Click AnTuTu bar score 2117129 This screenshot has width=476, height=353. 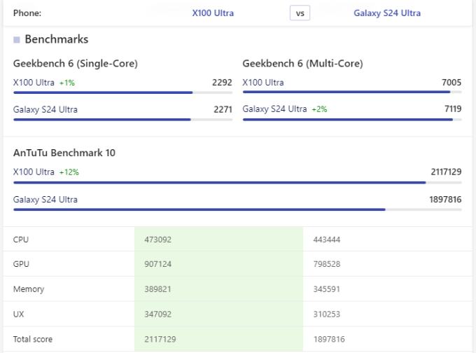pos(446,172)
